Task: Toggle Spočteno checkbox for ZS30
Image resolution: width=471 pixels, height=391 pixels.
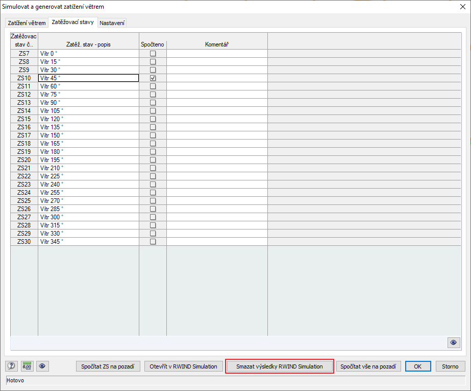Action: tap(152, 241)
